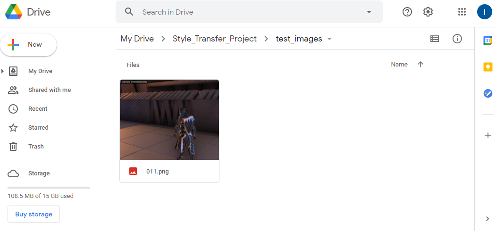Open the Google apps grid
Image resolution: width=496 pixels, height=231 pixels.
462,12
